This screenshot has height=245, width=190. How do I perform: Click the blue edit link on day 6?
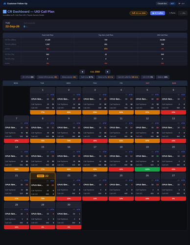coord(183,95)
